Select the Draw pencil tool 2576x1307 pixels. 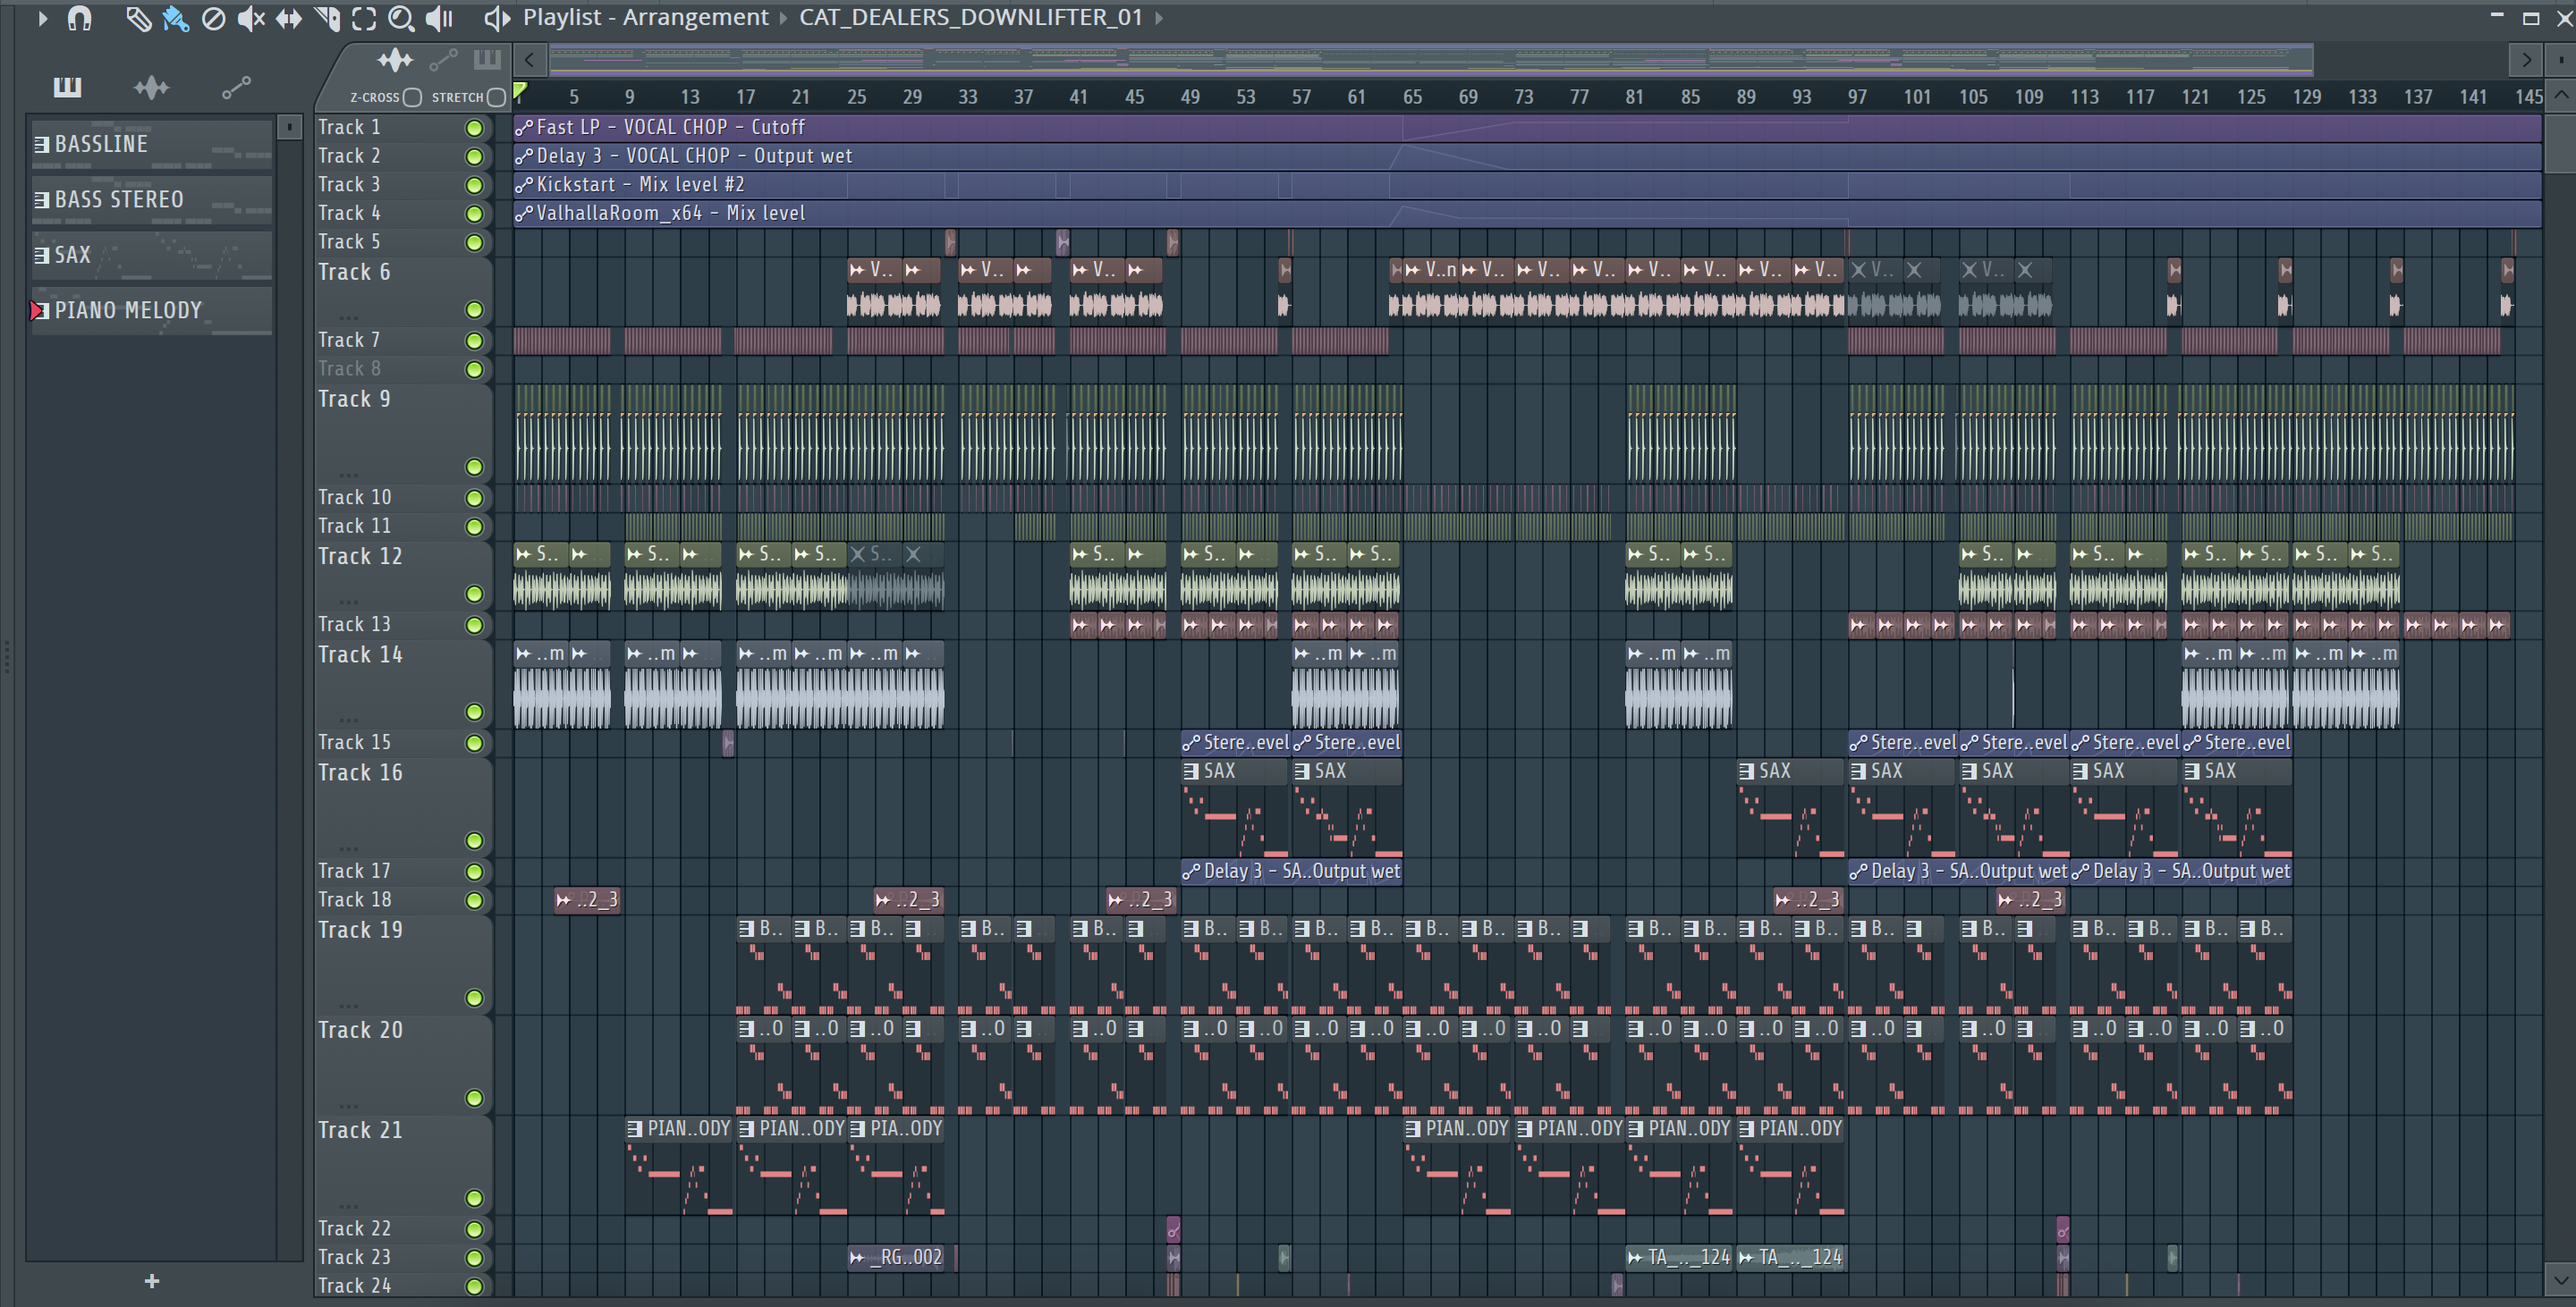138,18
